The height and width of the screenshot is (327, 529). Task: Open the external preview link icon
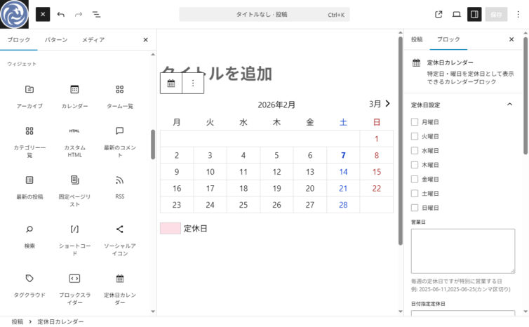(438, 14)
